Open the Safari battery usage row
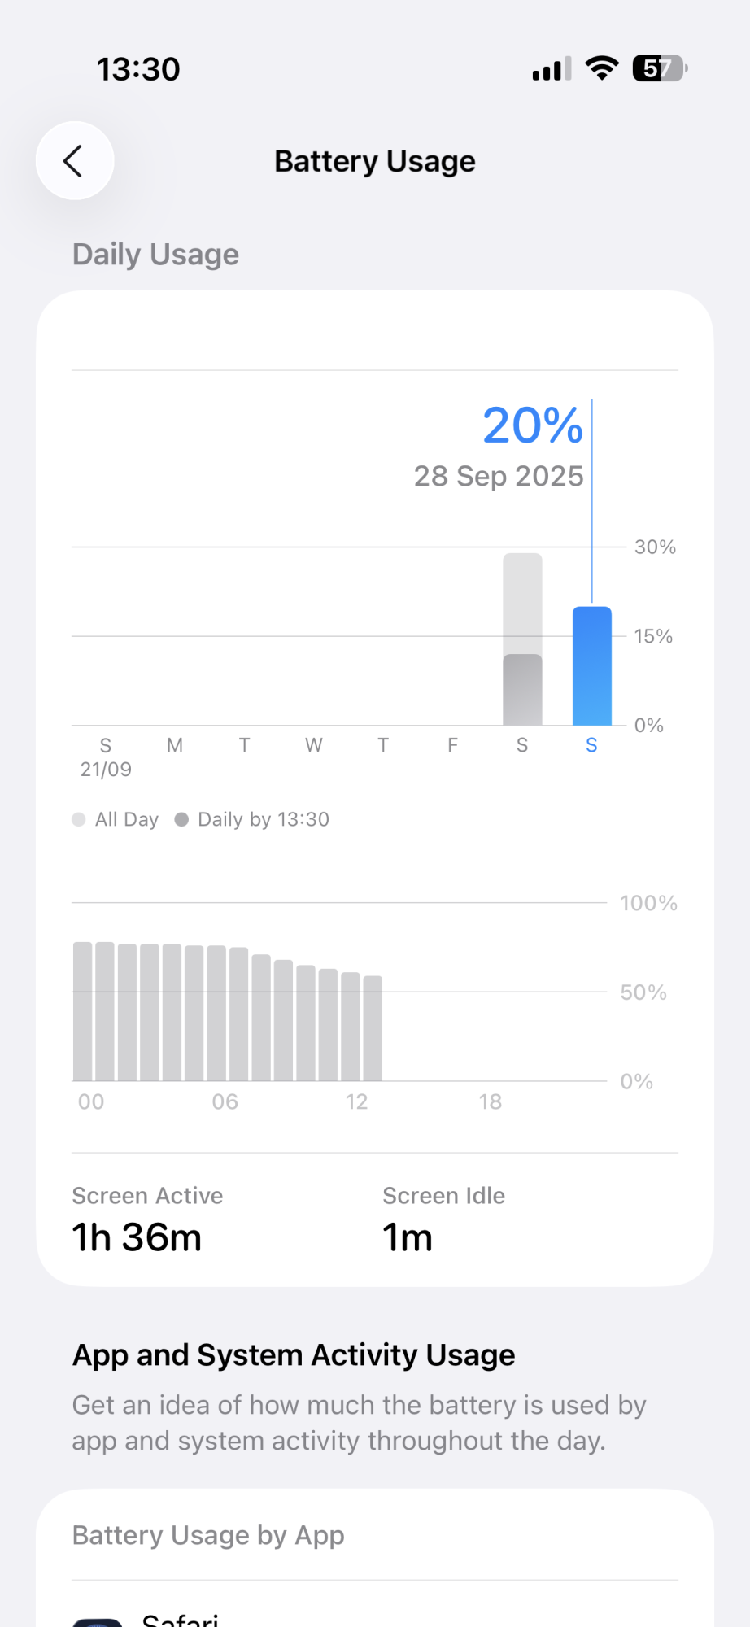The width and height of the screenshot is (750, 1627). point(374,1615)
